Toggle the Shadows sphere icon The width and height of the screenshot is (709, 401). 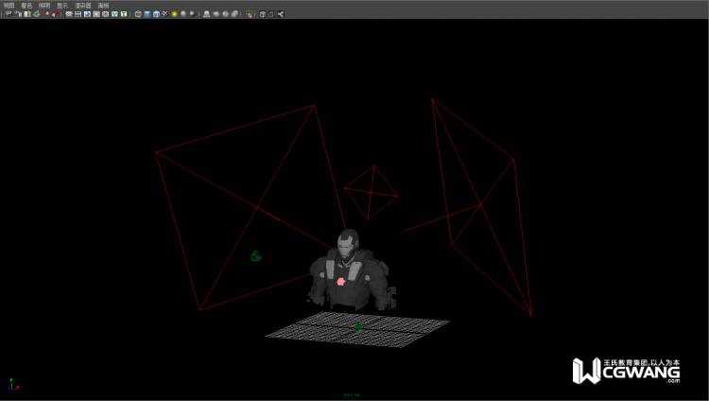(x=183, y=14)
